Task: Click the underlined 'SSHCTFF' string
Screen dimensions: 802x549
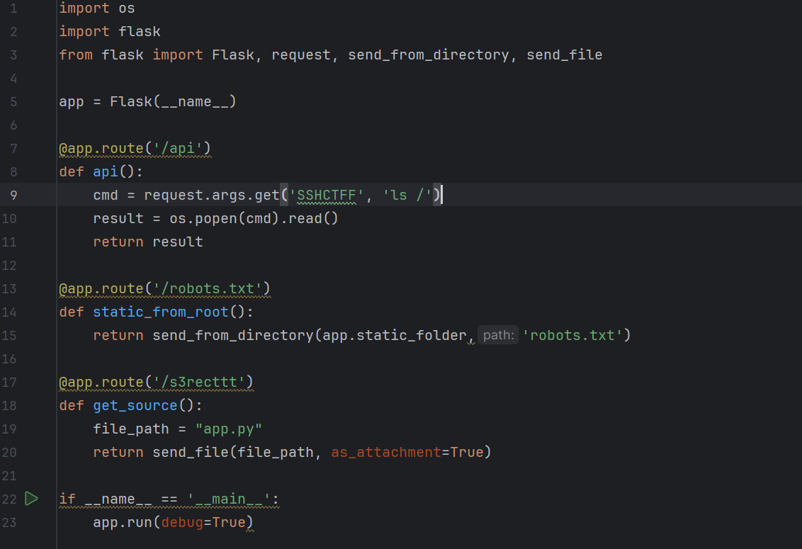Action: pyautogui.click(x=325, y=195)
